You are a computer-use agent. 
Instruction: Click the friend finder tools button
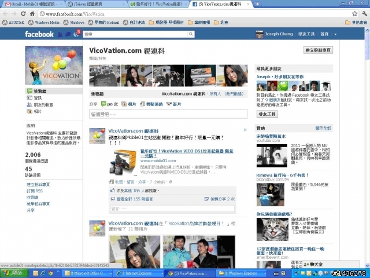click(x=267, y=114)
